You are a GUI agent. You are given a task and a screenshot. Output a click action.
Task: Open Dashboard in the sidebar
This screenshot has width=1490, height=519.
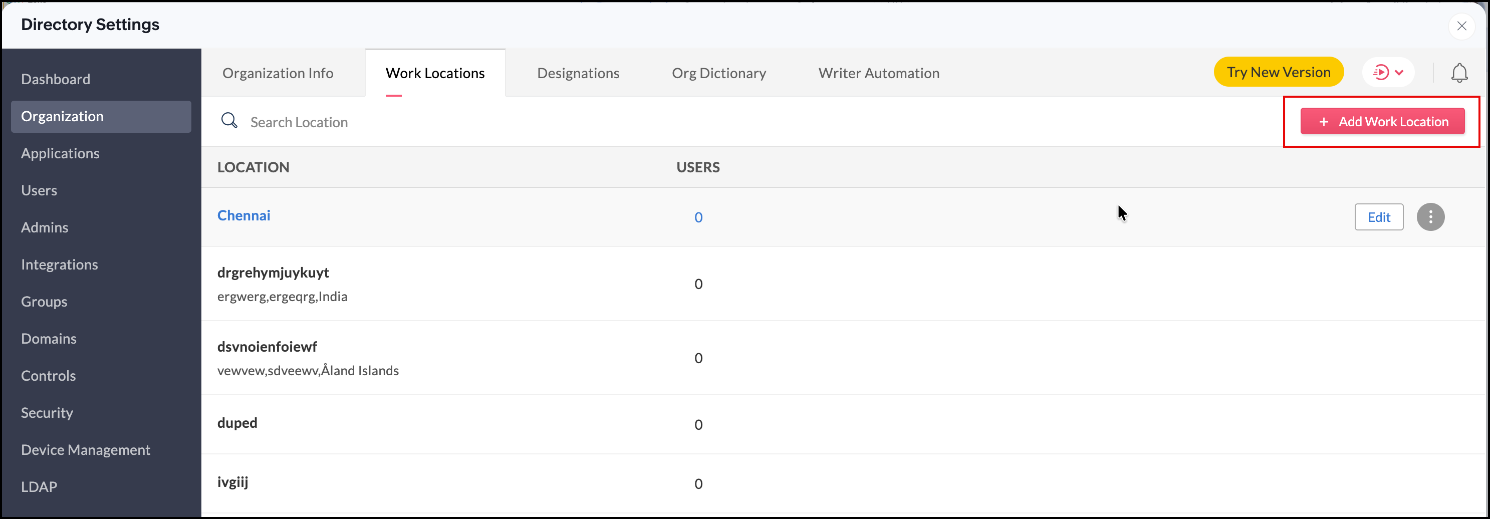click(x=56, y=79)
